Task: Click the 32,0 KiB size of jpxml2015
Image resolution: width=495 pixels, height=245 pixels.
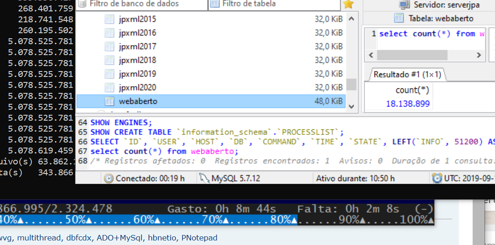Action: click(328, 20)
